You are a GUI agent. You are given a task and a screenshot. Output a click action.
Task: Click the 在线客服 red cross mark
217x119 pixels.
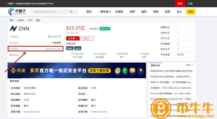(178, 44)
